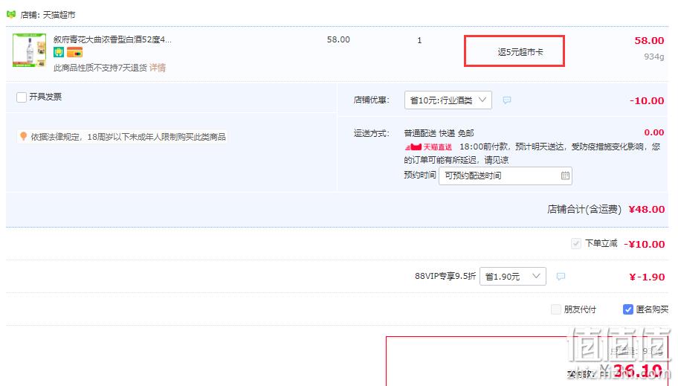The image size is (678, 386).
Task: Click the ¥48.00 store total amount
Action: click(647, 210)
